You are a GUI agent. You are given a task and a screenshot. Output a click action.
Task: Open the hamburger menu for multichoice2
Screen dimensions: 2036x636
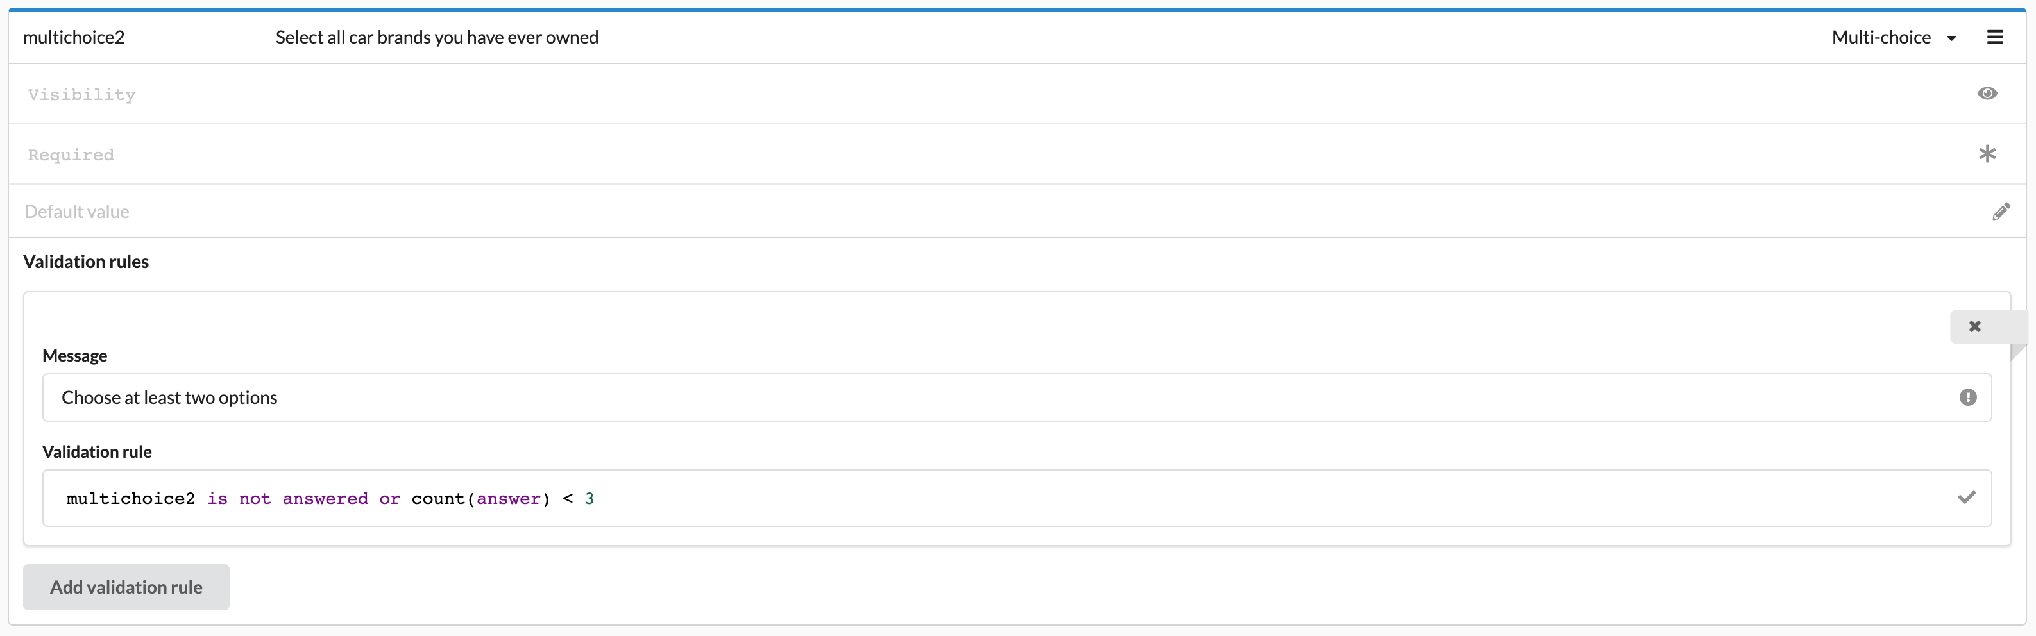(x=1994, y=37)
